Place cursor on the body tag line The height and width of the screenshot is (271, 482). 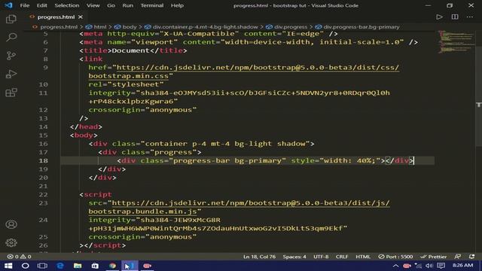pos(84,135)
